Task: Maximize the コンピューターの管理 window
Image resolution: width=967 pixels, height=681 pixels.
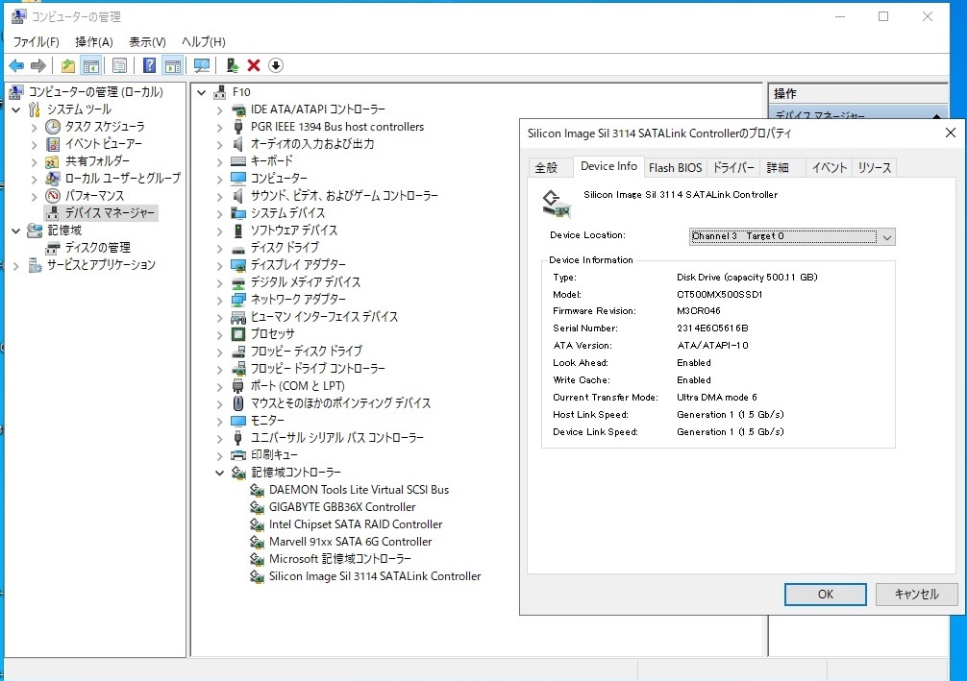Action: (x=883, y=16)
